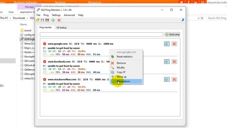Open the Help menu
227x128 pixels.
(x=81, y=15)
